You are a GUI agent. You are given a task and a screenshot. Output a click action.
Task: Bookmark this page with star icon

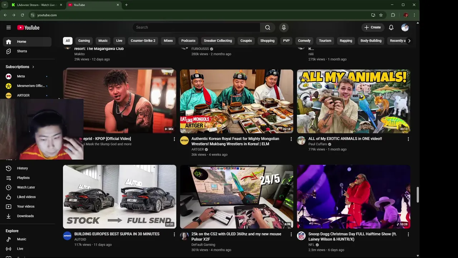[381, 15]
